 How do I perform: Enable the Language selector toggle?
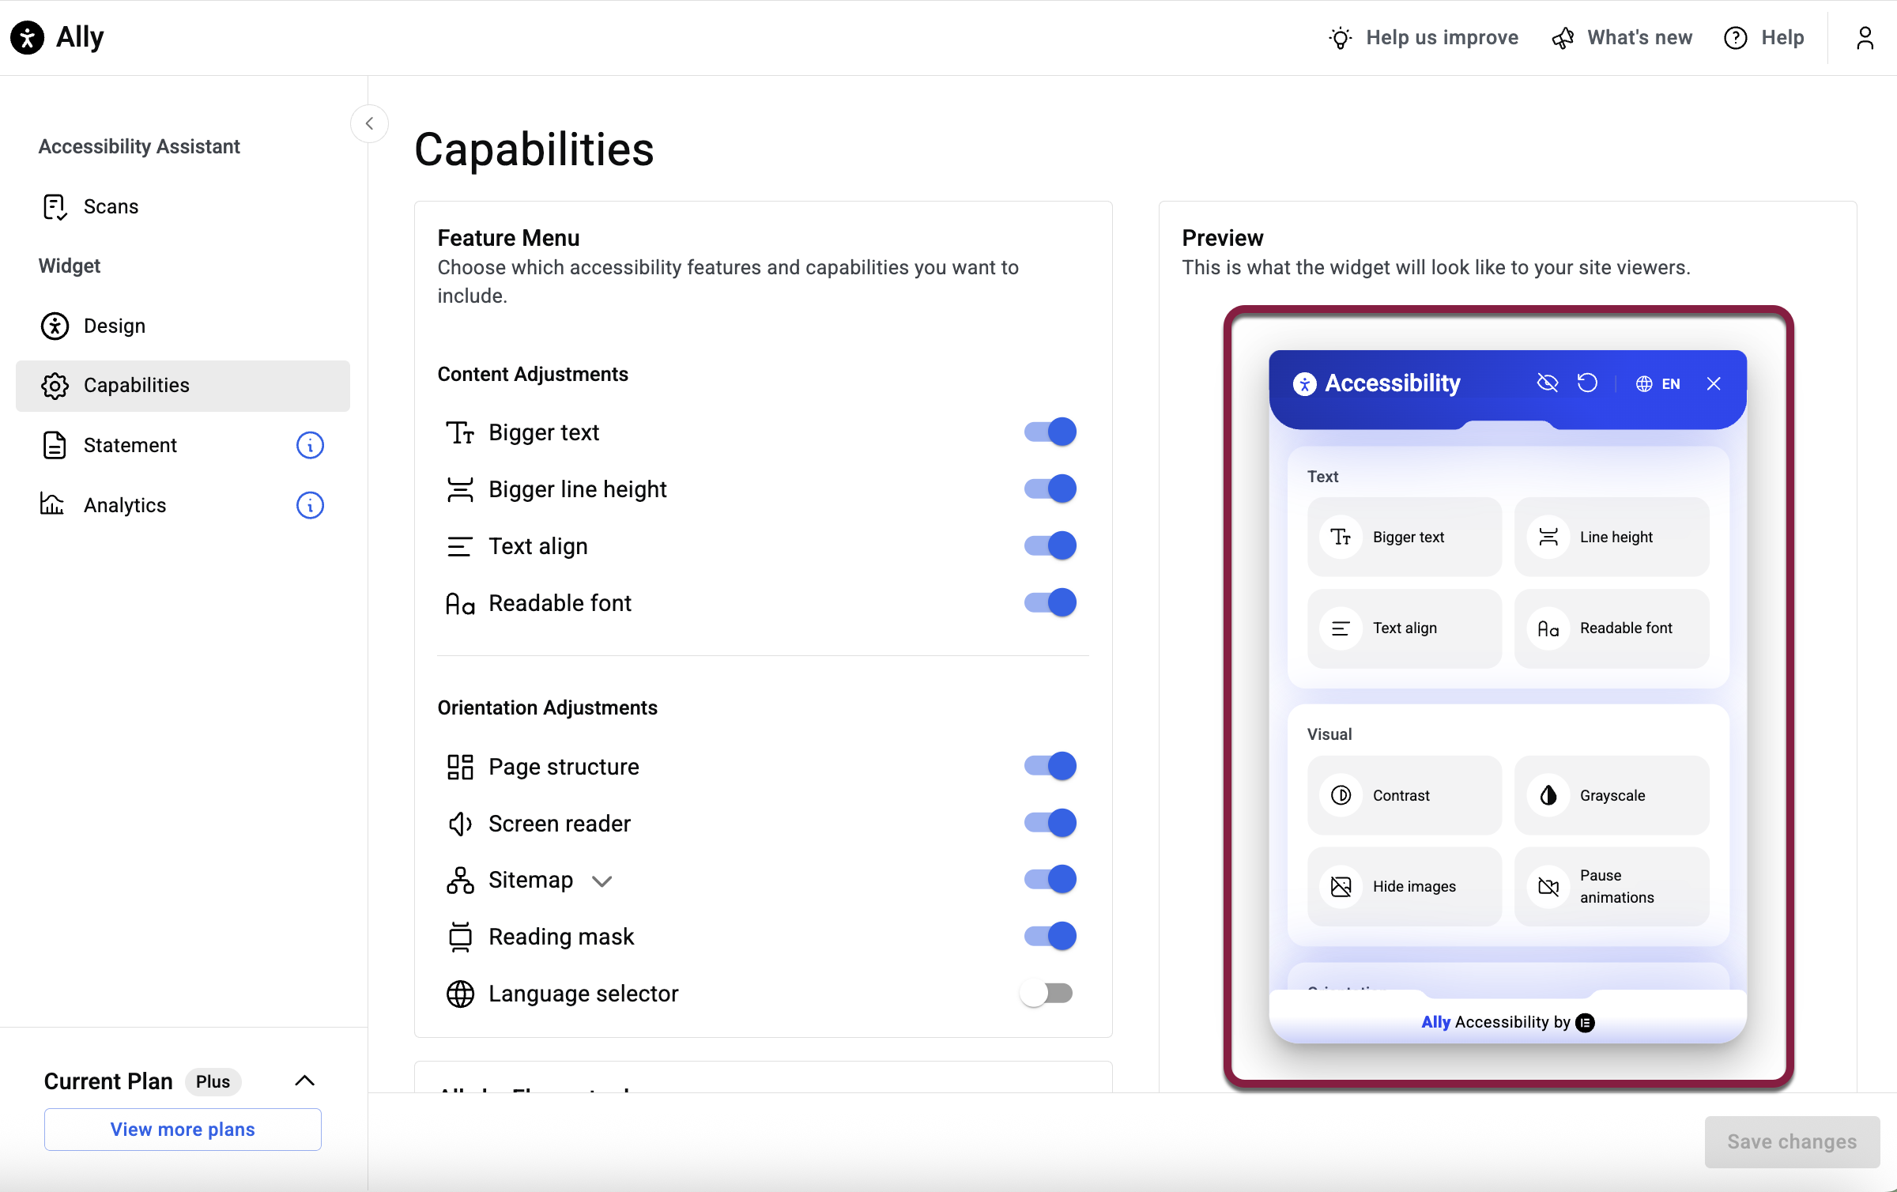[x=1047, y=994]
